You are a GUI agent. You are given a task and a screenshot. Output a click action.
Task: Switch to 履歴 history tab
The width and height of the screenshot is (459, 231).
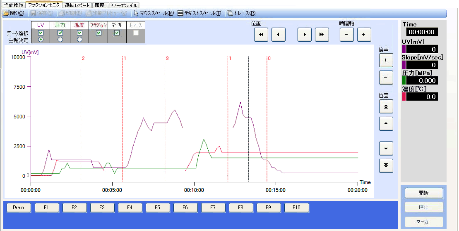coord(100,5)
